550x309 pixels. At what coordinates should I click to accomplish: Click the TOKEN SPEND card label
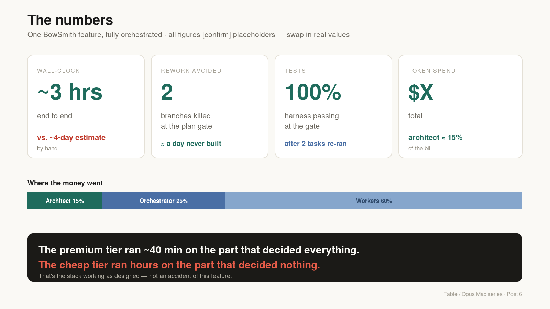click(432, 71)
